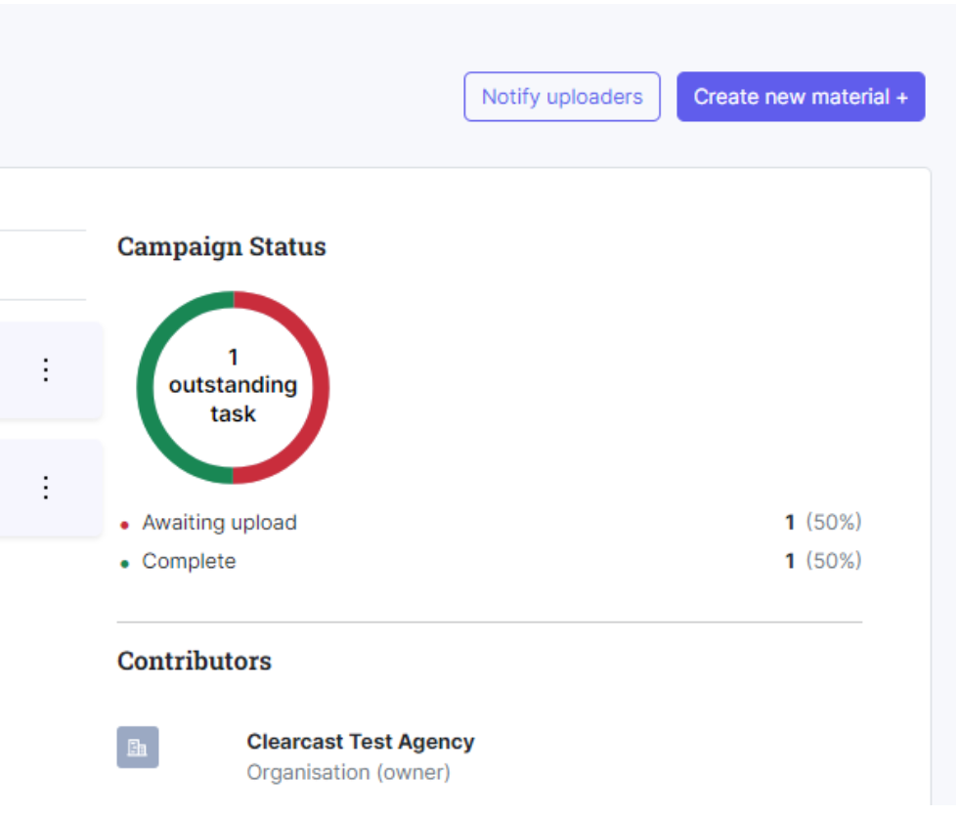Screen dimensions: 960x816
Task: Click the red segment of status donut
Action: pyautogui.click(x=321, y=388)
